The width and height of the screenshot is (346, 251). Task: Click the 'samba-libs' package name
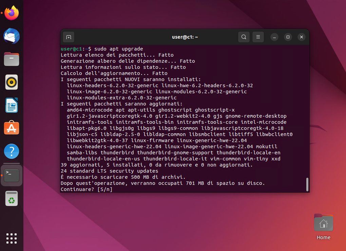(x=82, y=153)
